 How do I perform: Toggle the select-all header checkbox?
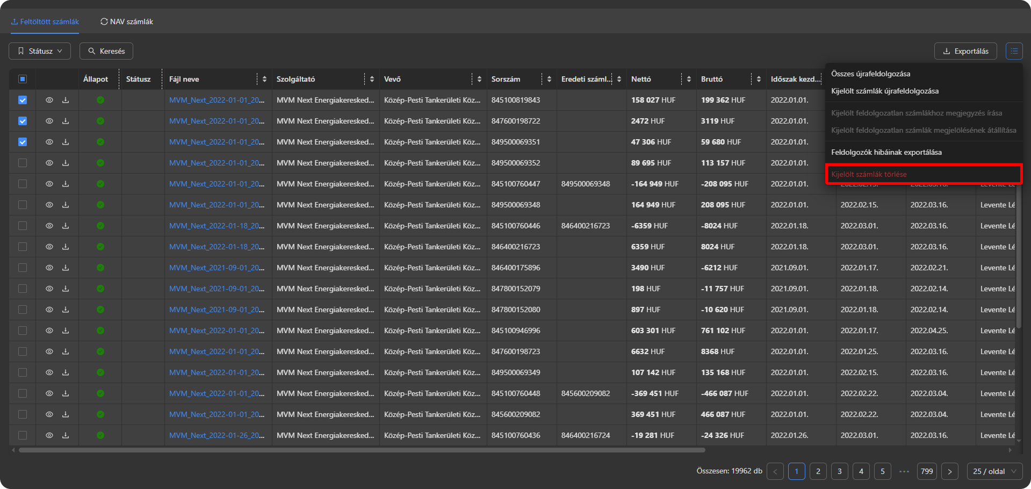click(x=23, y=79)
